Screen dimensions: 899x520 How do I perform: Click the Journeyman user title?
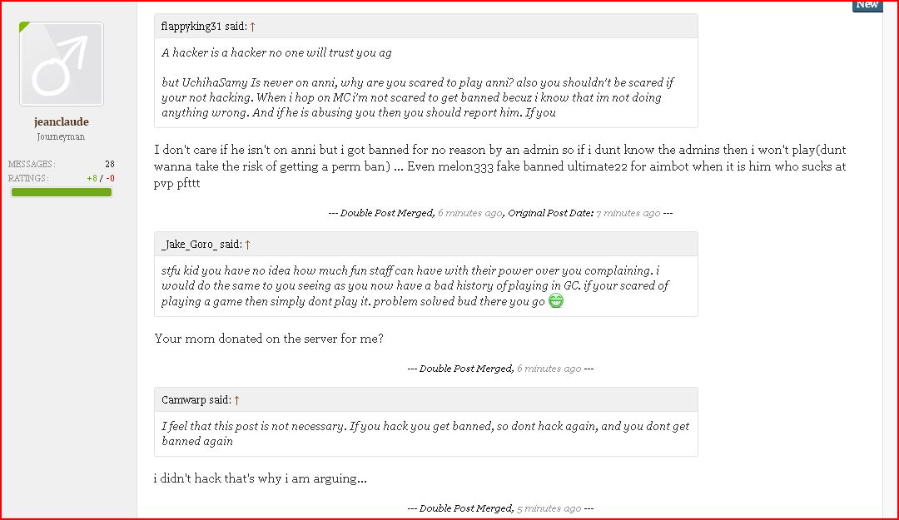click(61, 137)
